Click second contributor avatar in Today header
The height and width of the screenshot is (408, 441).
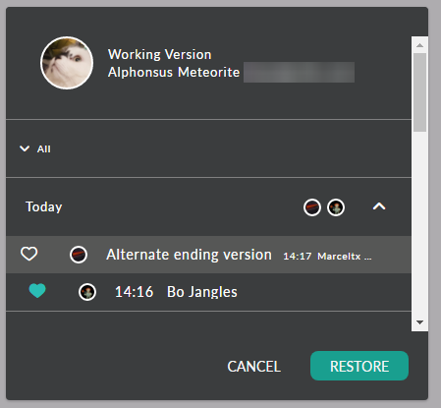[336, 207]
